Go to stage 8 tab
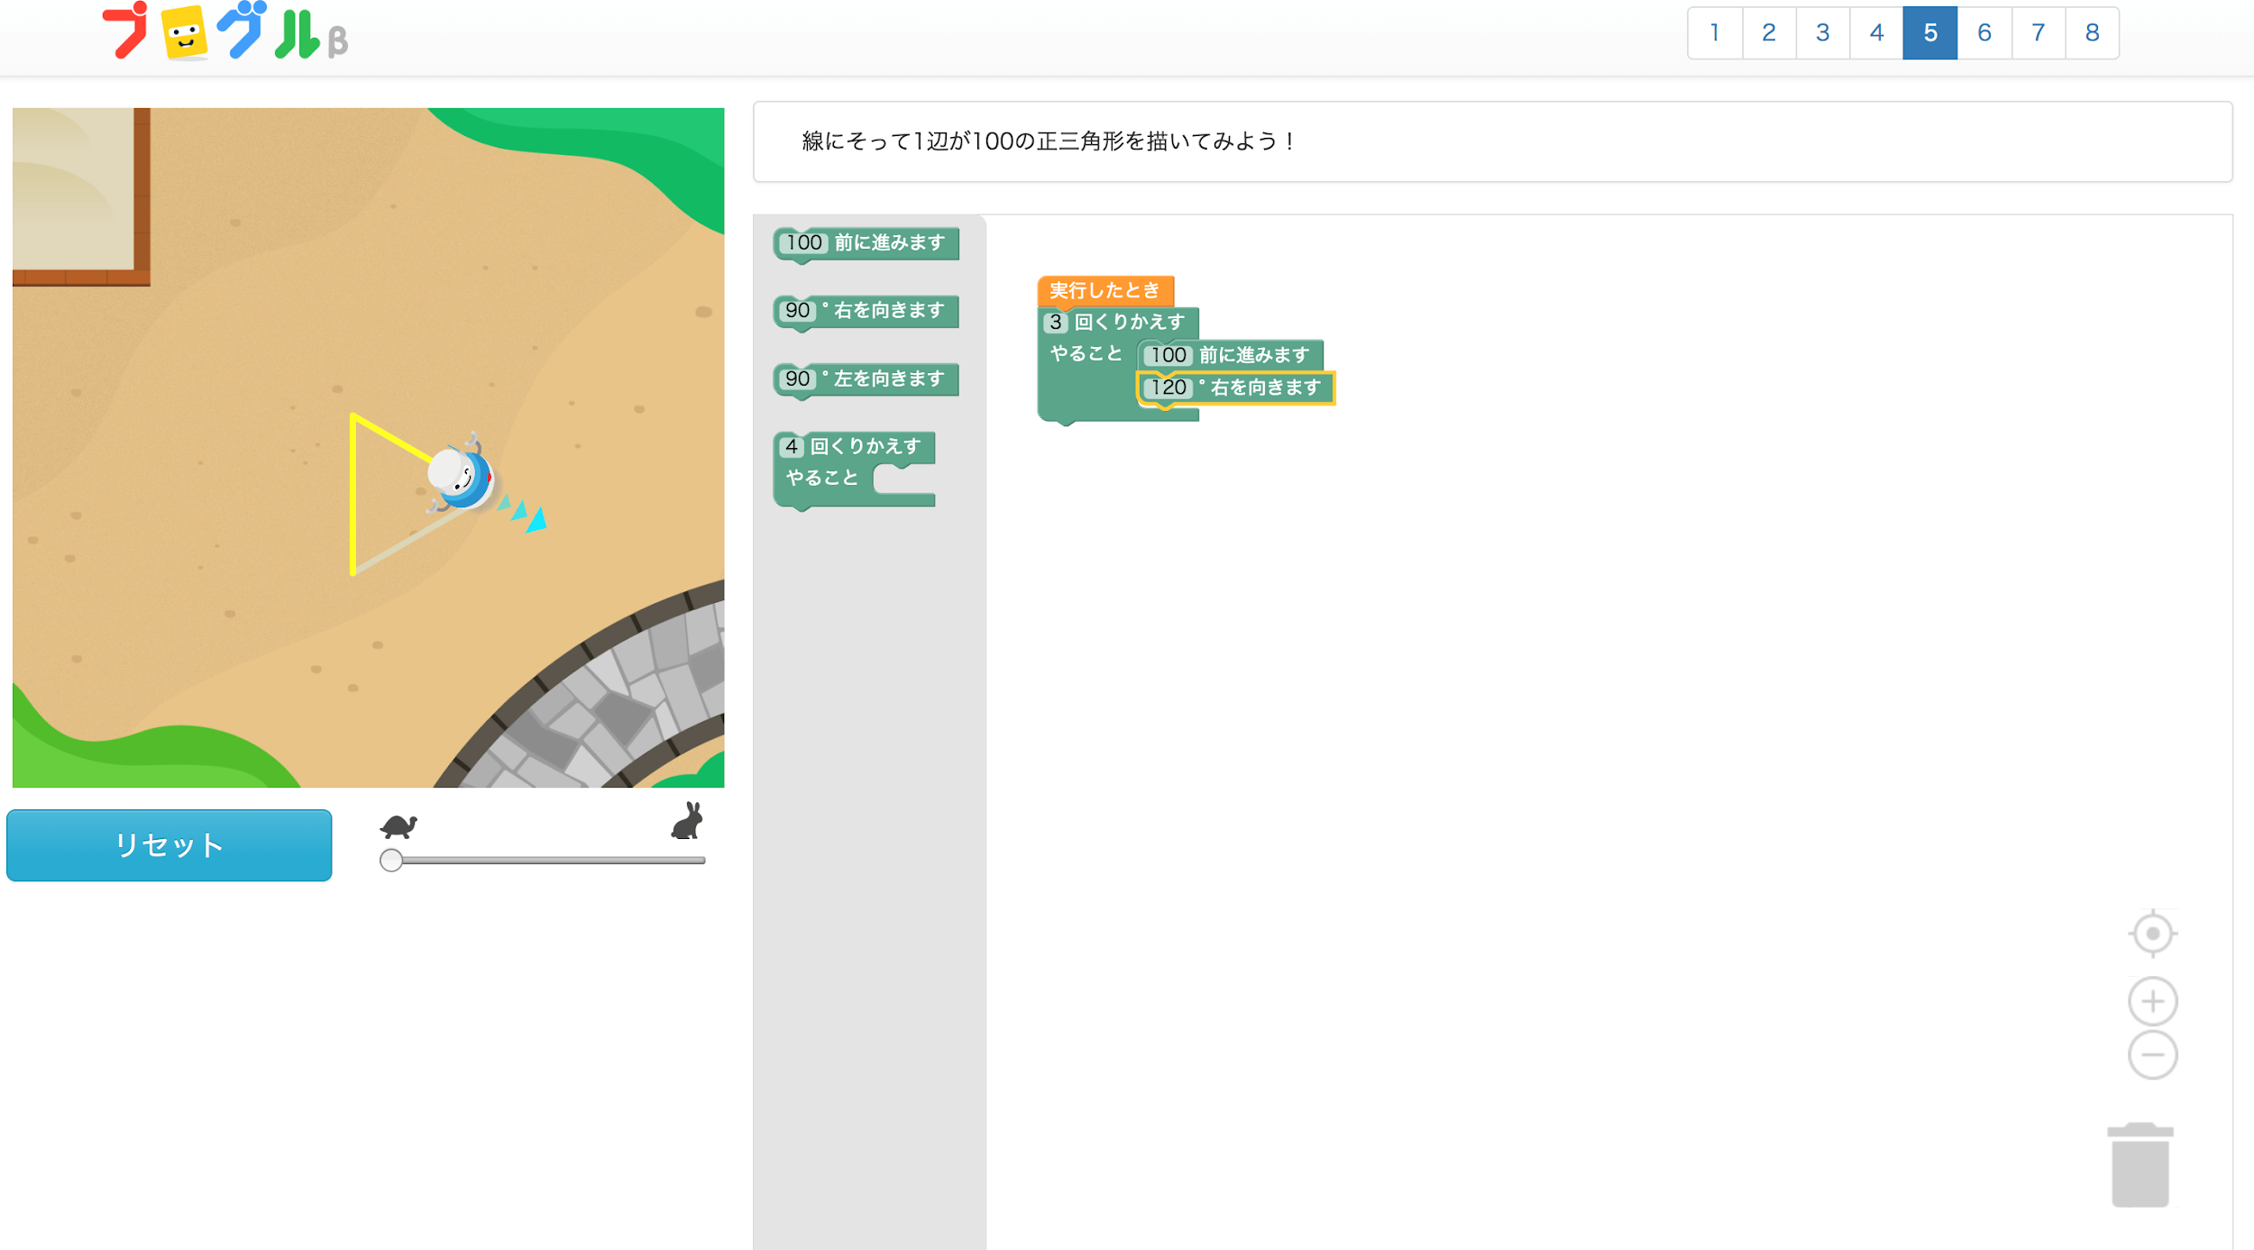Viewport: 2254px width, 1250px height. [x=2092, y=33]
